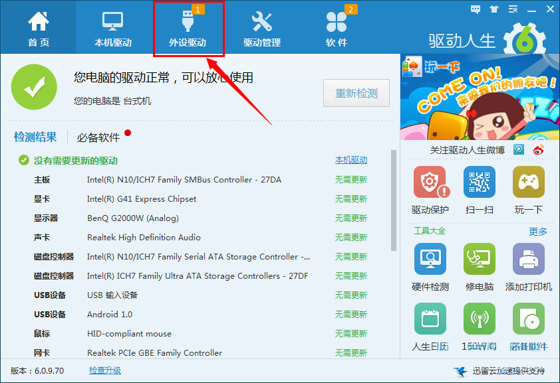Click the 添加打印机 add printer icon

click(x=528, y=260)
